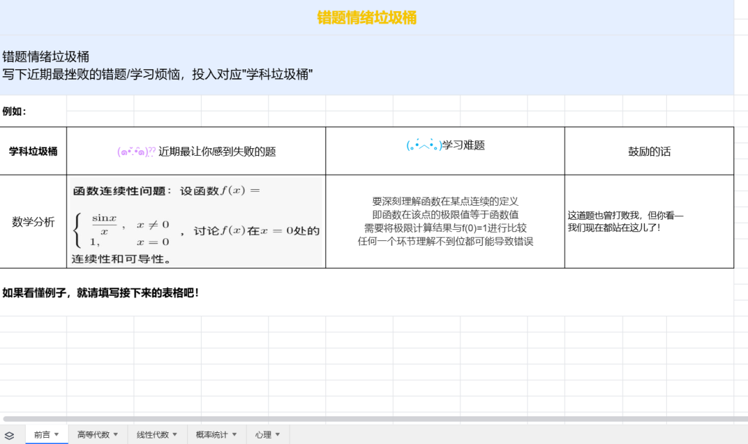
Task: Click the horizontal scrollbar above sheet tabs
Action: pos(374,419)
